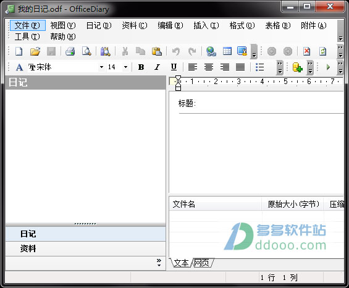Center align text
The width and height of the screenshot is (349, 288).
[x=209, y=67]
